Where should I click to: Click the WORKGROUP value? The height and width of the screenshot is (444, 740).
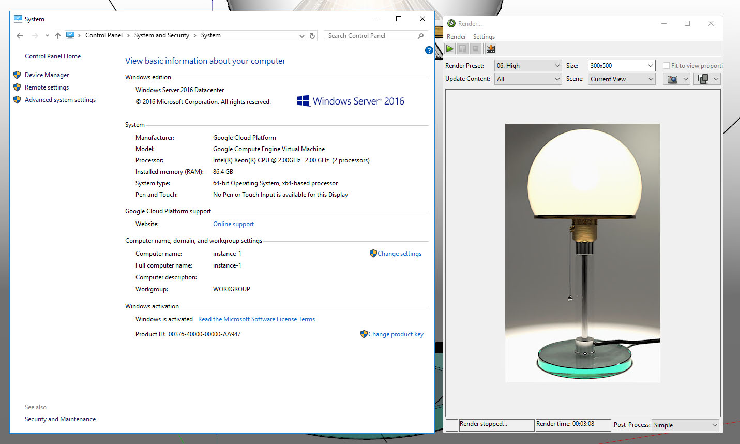pos(231,289)
